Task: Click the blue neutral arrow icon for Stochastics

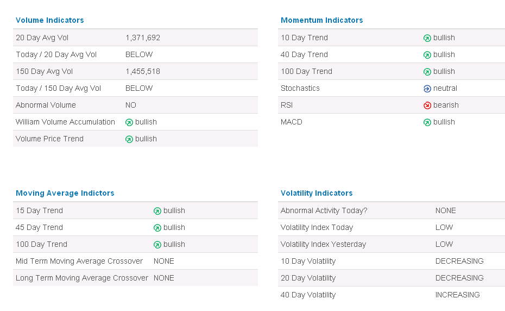Action: (427, 89)
